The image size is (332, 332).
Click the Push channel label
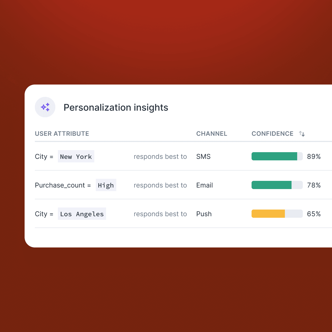pos(204,214)
